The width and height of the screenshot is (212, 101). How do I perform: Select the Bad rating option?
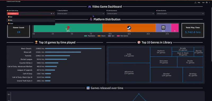coord(31,17)
